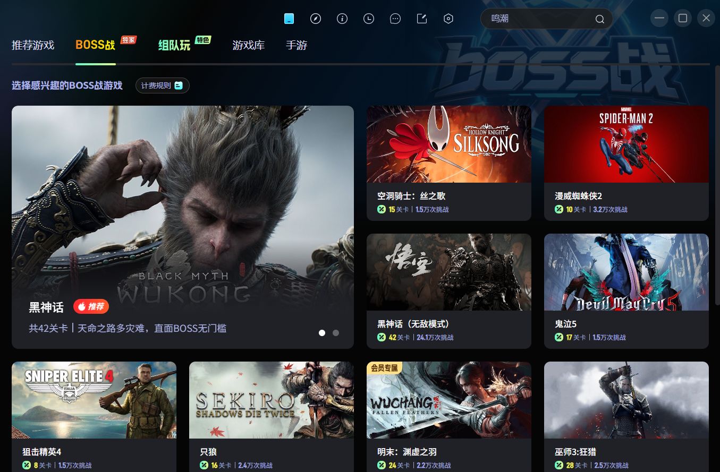Click the green stage icon under 鬼泣5
This screenshot has height=472, width=720.
(x=559, y=337)
